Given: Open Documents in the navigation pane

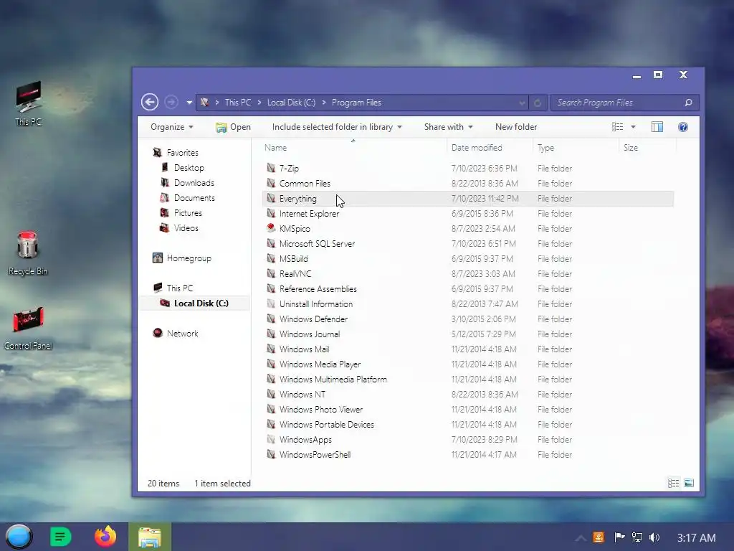Looking at the screenshot, I should click(x=194, y=198).
